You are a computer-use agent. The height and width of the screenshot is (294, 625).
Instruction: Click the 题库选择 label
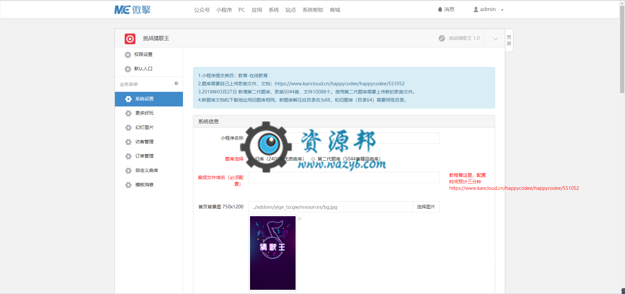point(234,159)
